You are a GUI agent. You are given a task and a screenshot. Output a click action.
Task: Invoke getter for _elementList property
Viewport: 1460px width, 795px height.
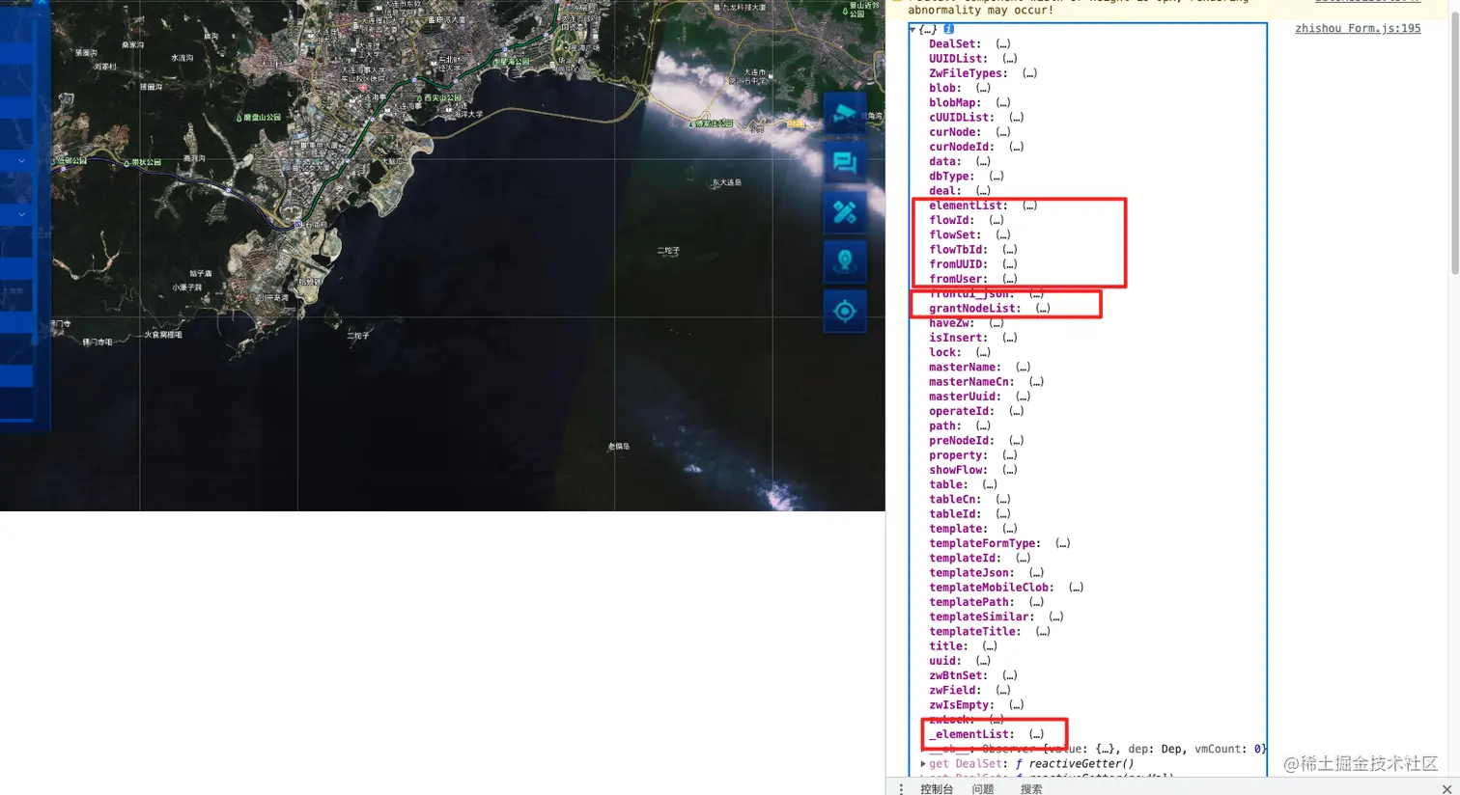pyautogui.click(x=1036, y=734)
